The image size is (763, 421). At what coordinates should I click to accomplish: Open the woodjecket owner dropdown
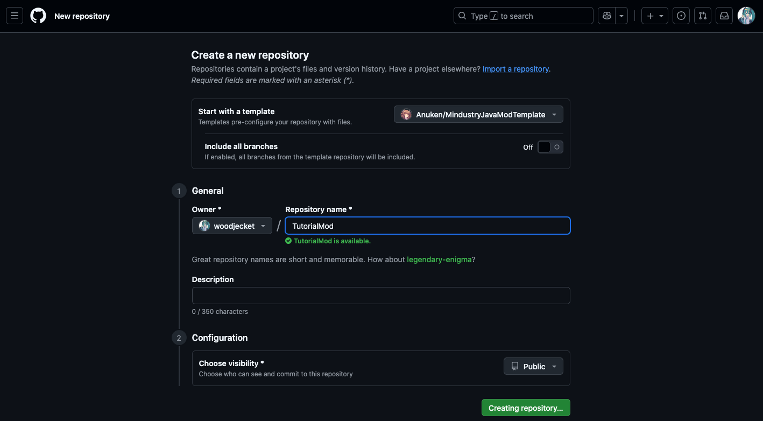[232, 226]
